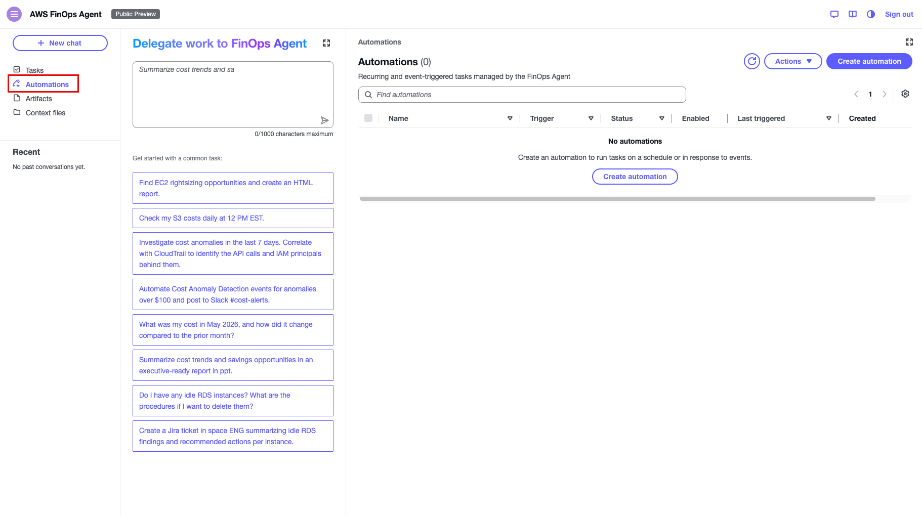The height and width of the screenshot is (516, 922).
Task: Click page number 1 in pagination
Action: (x=870, y=94)
